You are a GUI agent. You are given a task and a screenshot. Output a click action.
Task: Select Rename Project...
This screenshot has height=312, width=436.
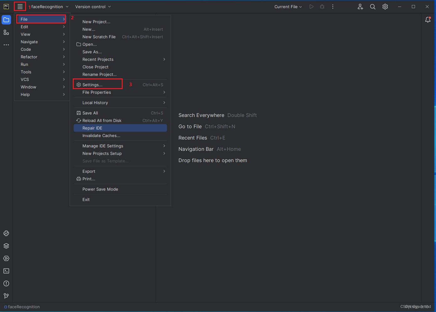tap(120, 74)
